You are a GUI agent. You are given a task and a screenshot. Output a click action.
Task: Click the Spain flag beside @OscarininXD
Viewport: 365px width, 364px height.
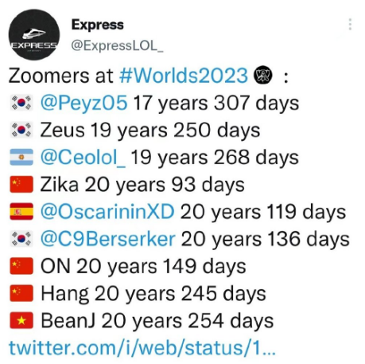[21, 212]
